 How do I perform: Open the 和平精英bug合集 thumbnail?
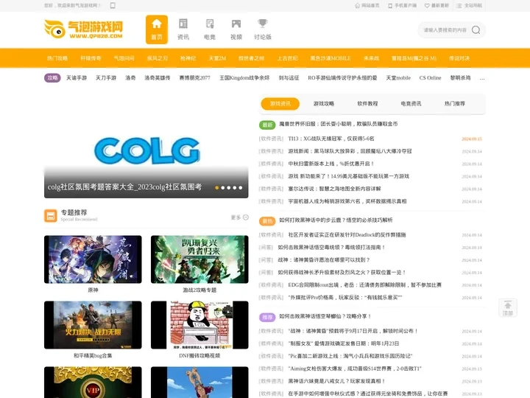(x=93, y=325)
